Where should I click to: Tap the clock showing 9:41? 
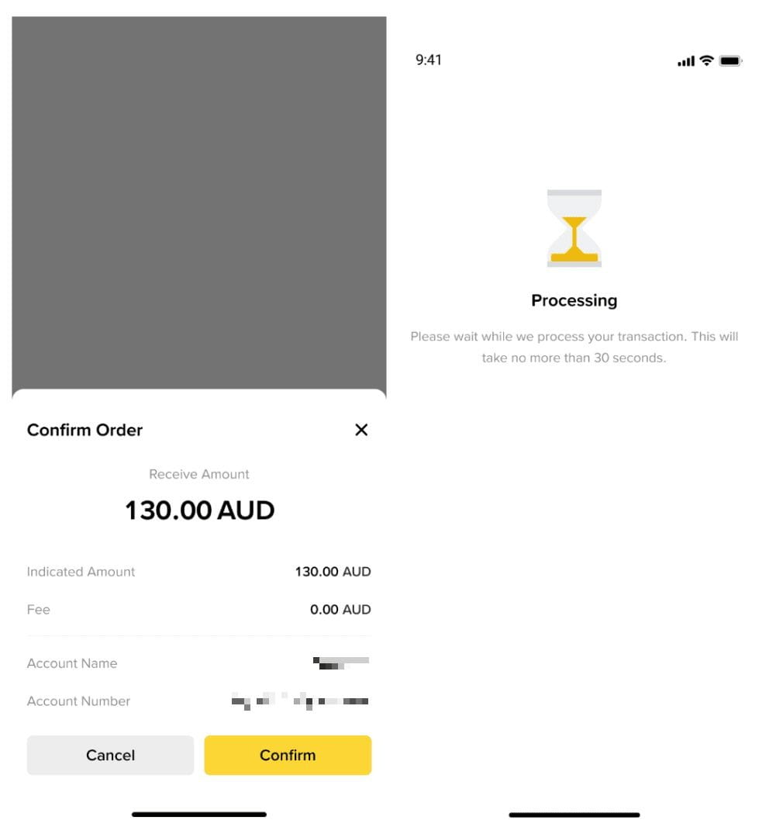click(x=429, y=60)
